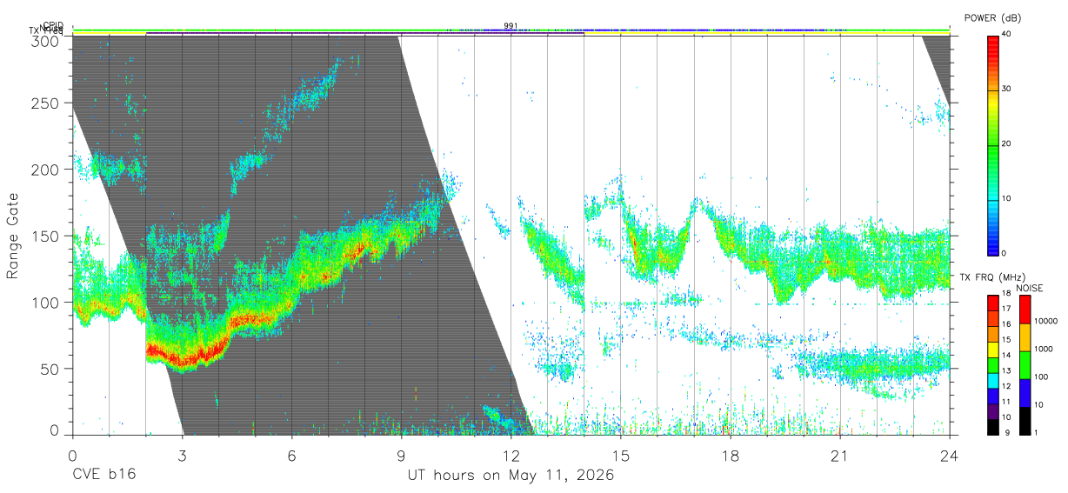Click the "NOISE" legend title
The width and height of the screenshot is (1068, 493).
[x=1031, y=288]
